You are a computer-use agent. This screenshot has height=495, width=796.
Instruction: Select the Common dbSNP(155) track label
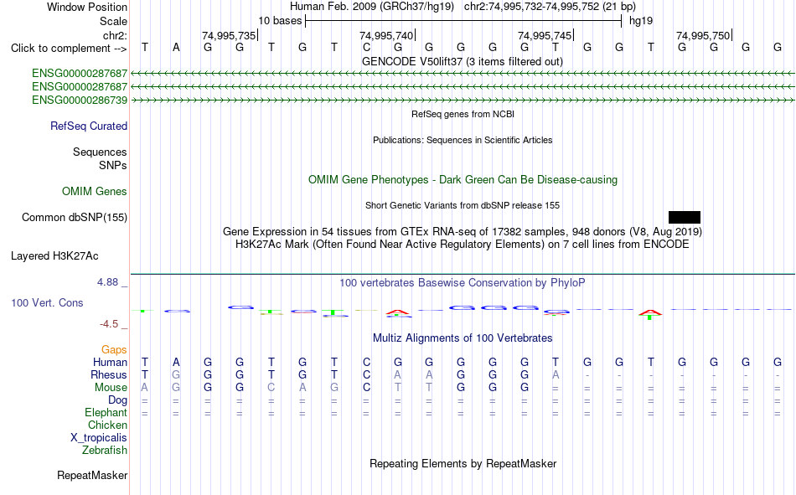point(75,217)
